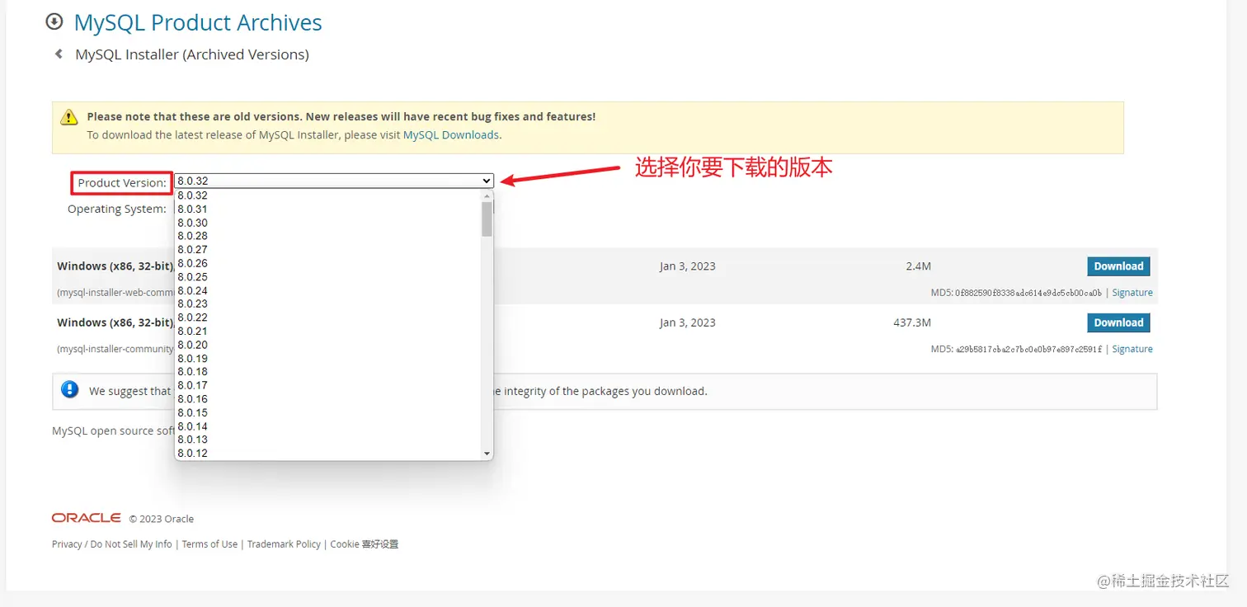Select version 8.0.30 in the list
Viewport: 1247px width, 607px height.
point(327,223)
